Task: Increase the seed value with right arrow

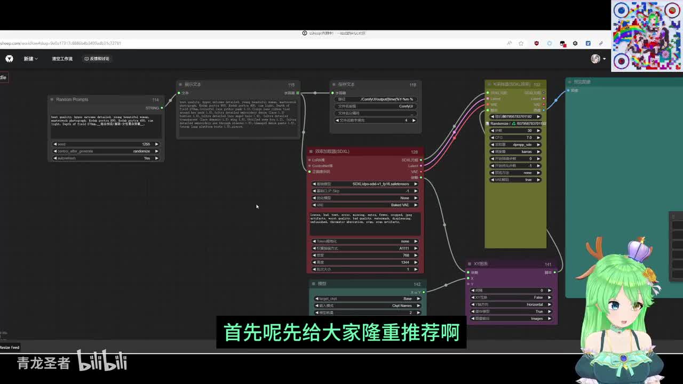Action: coord(156,145)
